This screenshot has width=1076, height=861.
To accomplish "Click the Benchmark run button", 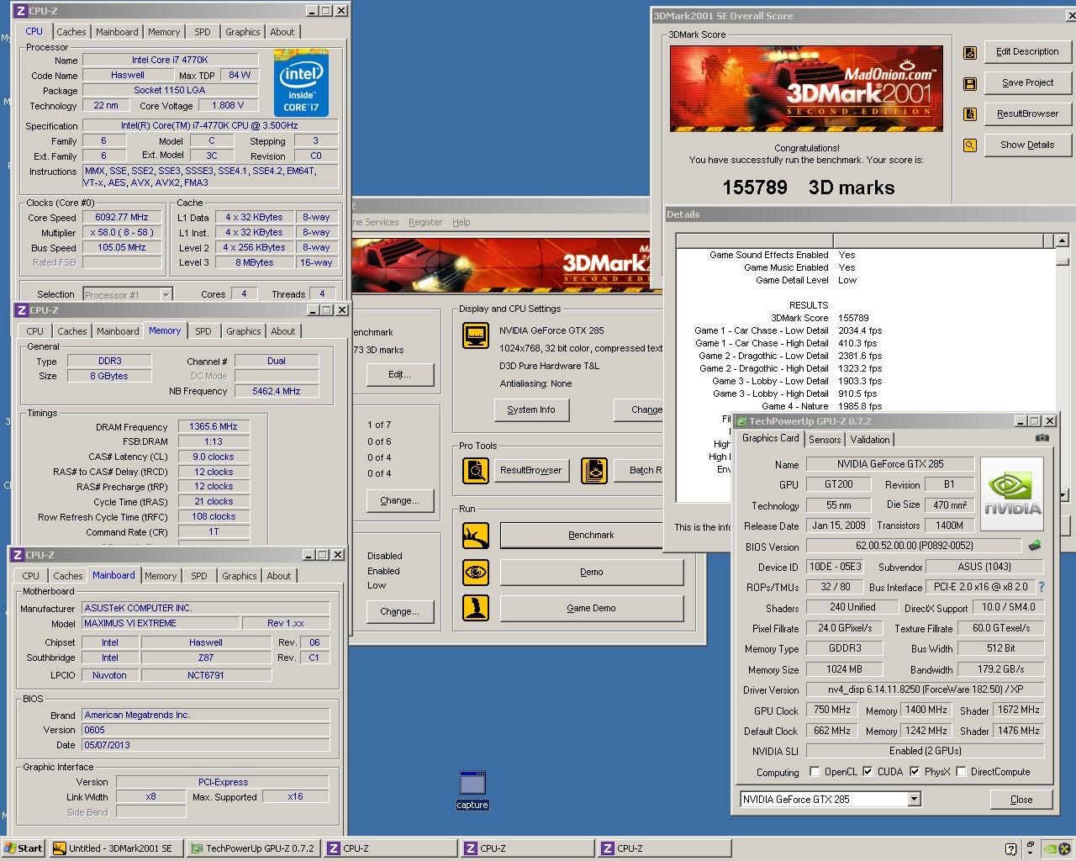I will 591,535.
